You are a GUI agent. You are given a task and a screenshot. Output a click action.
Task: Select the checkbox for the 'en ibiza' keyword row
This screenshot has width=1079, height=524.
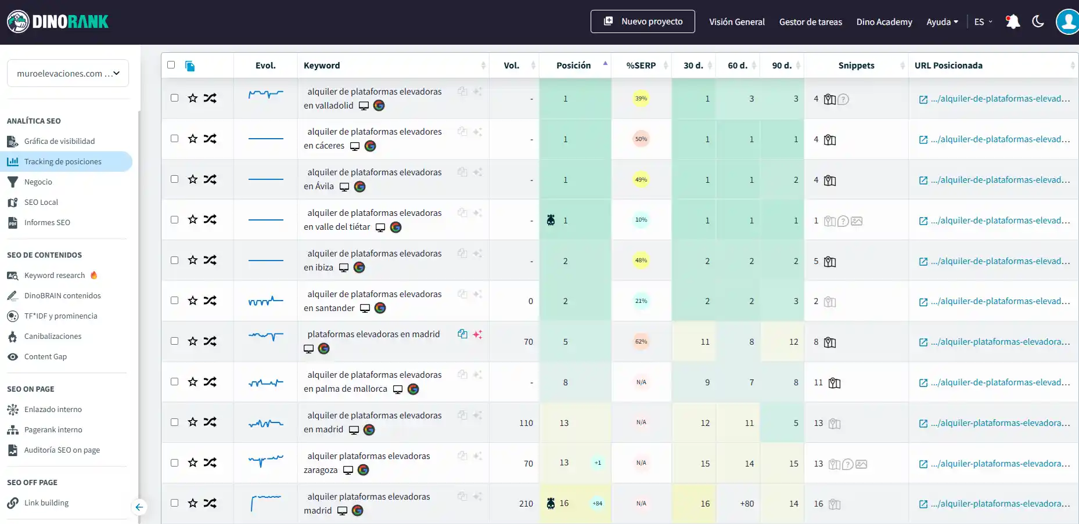tap(174, 261)
